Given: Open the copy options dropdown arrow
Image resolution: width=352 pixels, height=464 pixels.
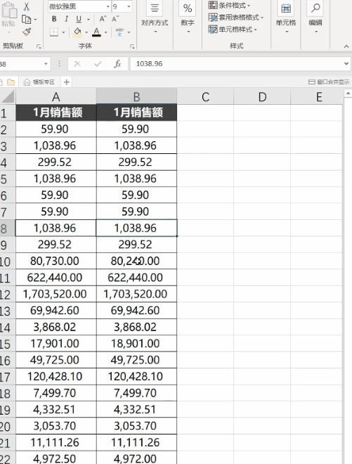Looking at the screenshot, I should [36, 20].
